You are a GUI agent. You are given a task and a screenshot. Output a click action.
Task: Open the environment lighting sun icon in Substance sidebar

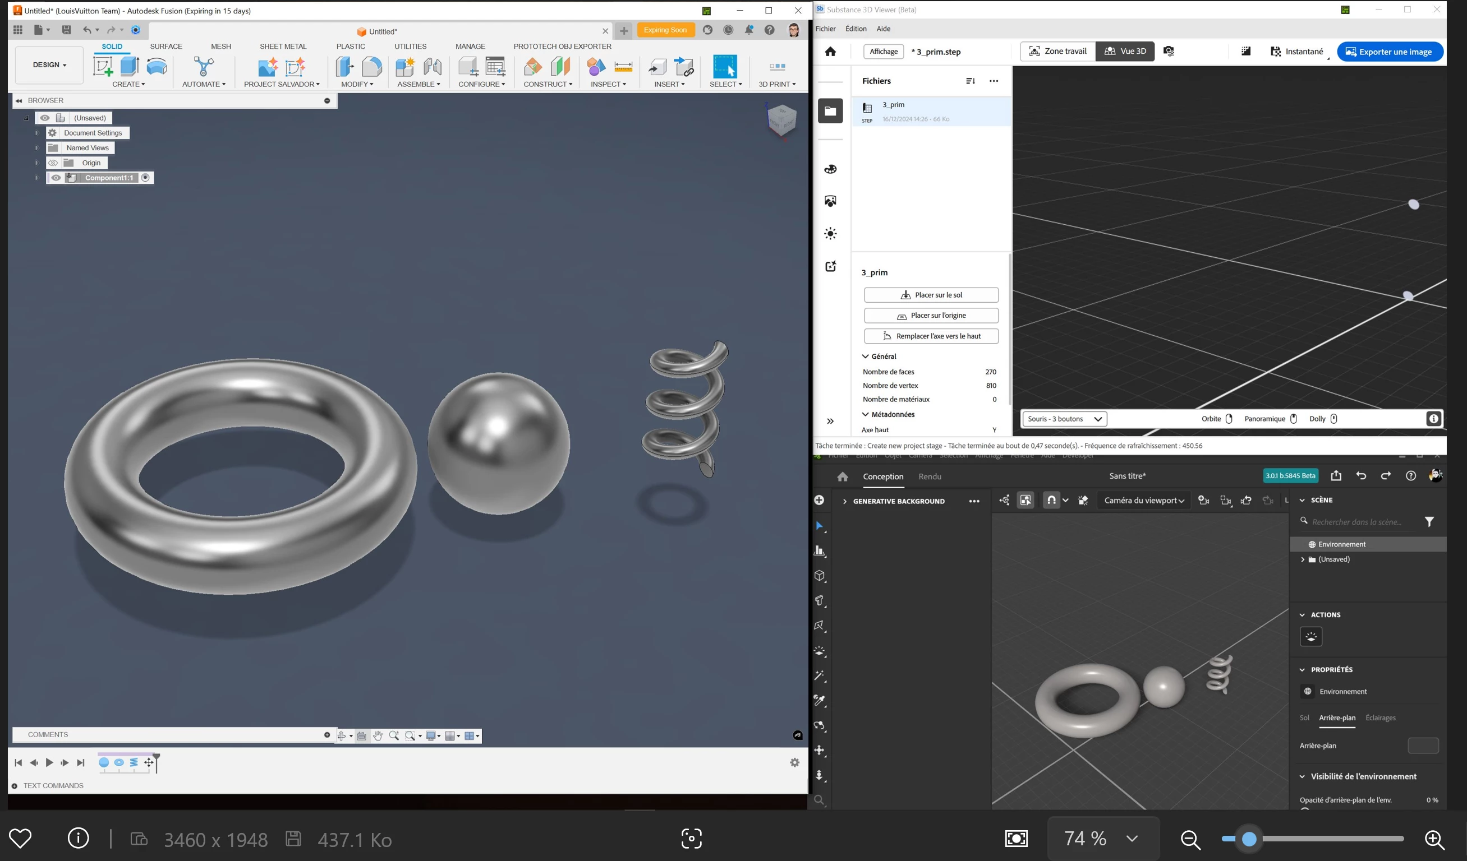[831, 234]
